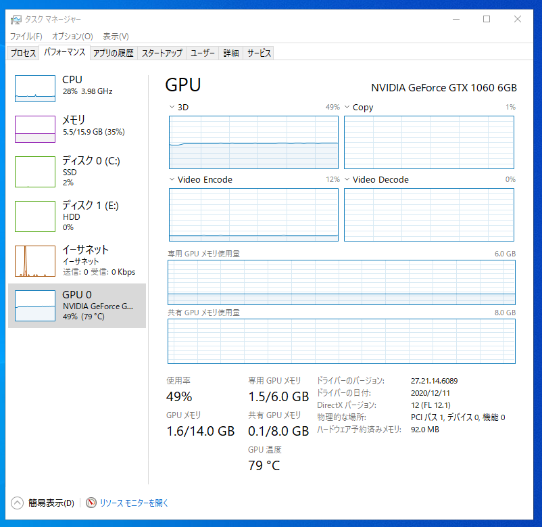Open the サービス tab

(x=259, y=53)
